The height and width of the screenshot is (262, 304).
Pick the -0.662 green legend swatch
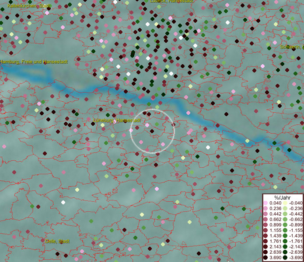285,220
